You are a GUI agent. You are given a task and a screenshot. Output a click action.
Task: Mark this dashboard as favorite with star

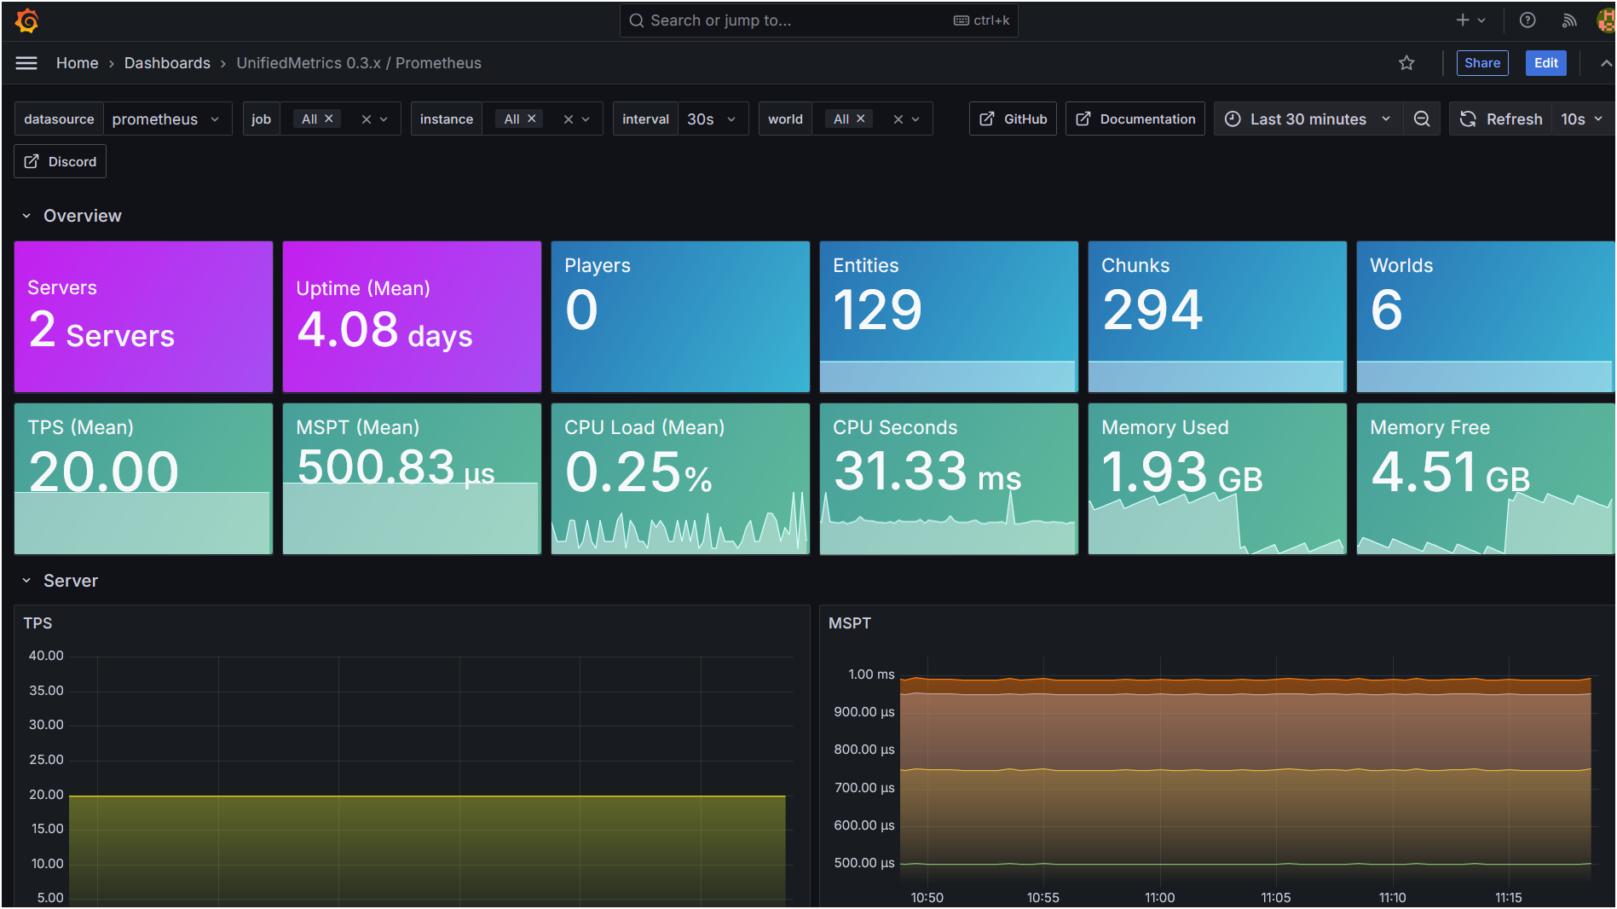1406,62
